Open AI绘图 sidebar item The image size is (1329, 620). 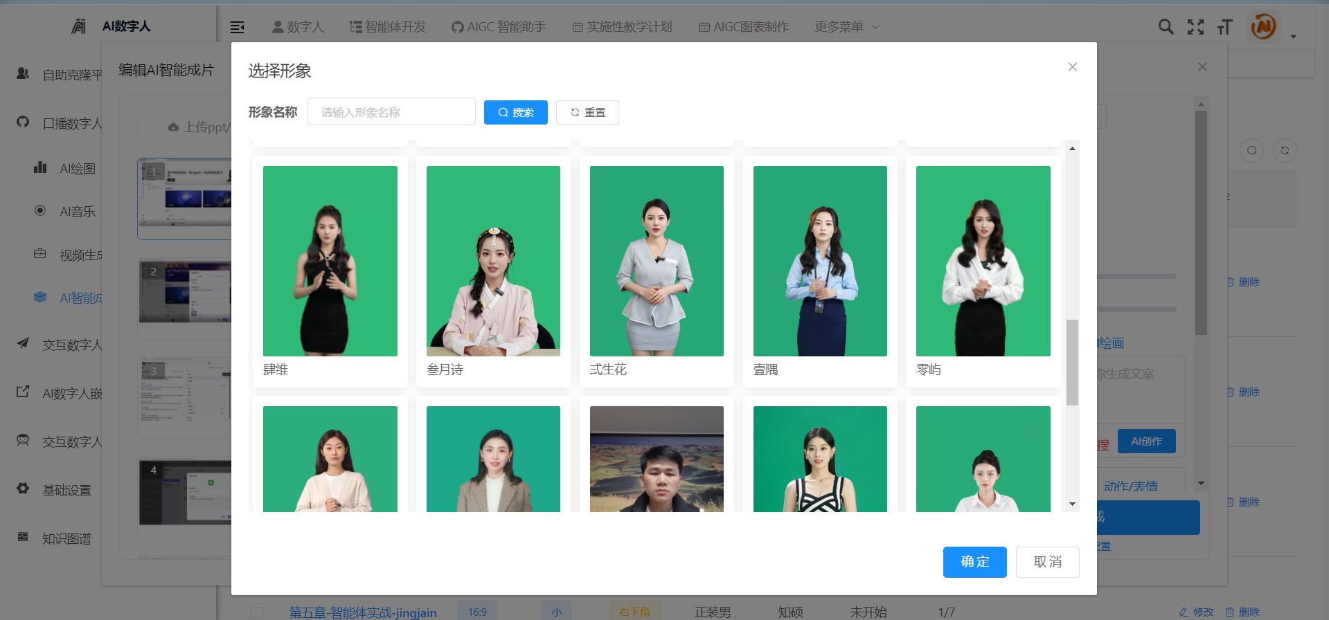click(78, 168)
